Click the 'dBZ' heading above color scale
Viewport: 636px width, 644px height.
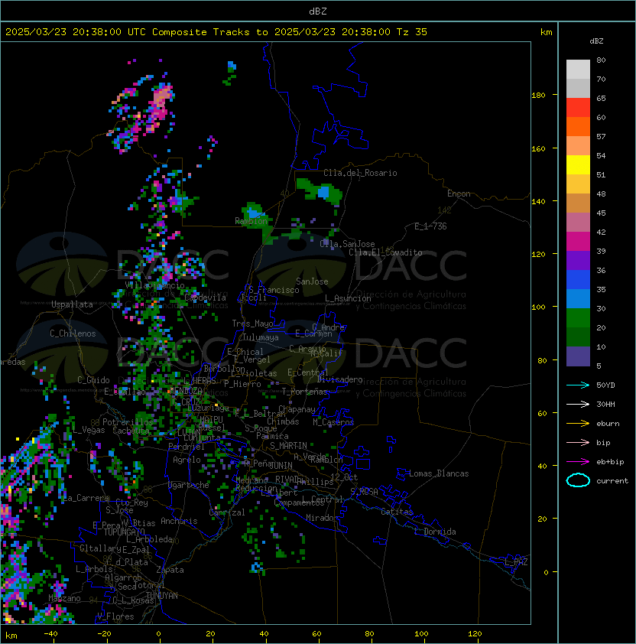click(x=596, y=41)
